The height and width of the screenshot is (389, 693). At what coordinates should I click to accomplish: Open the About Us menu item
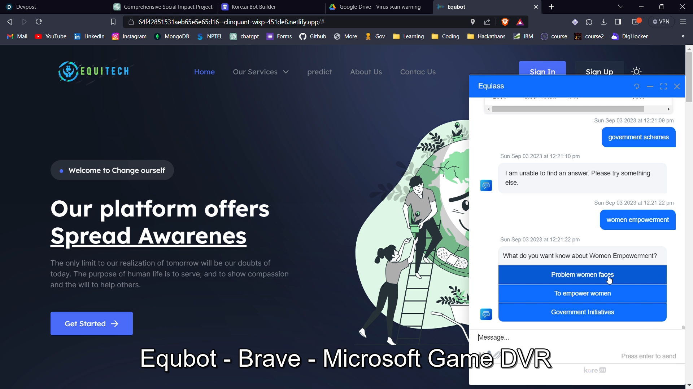coord(366,72)
